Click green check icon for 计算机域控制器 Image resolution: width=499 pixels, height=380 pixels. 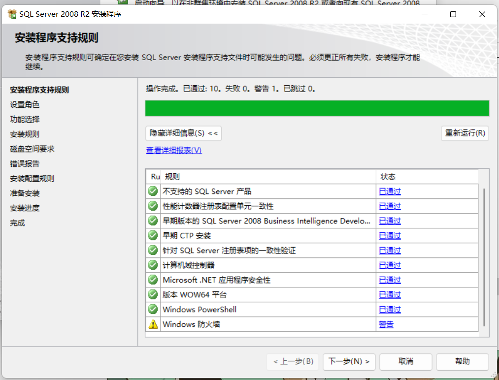153,265
